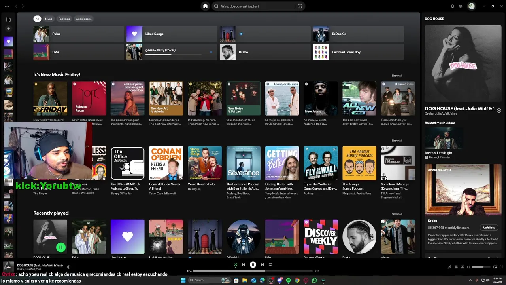Toggle repeat mode
Viewport: 506px width, 285px height.
[x=270, y=264]
